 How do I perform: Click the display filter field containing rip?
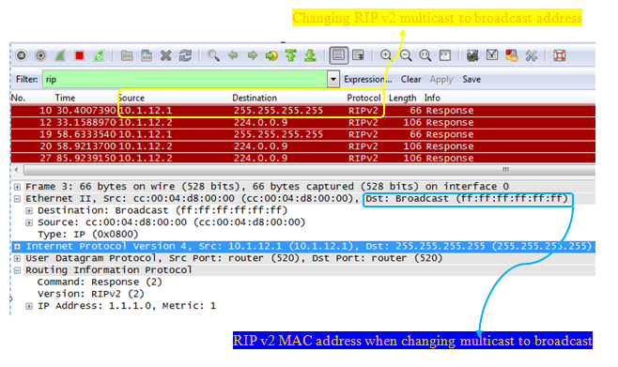pyautogui.click(x=184, y=79)
